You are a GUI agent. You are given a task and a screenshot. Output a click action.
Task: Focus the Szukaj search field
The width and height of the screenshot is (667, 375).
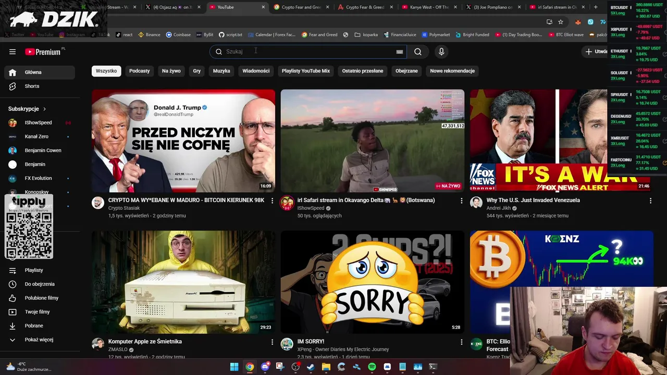(308, 52)
